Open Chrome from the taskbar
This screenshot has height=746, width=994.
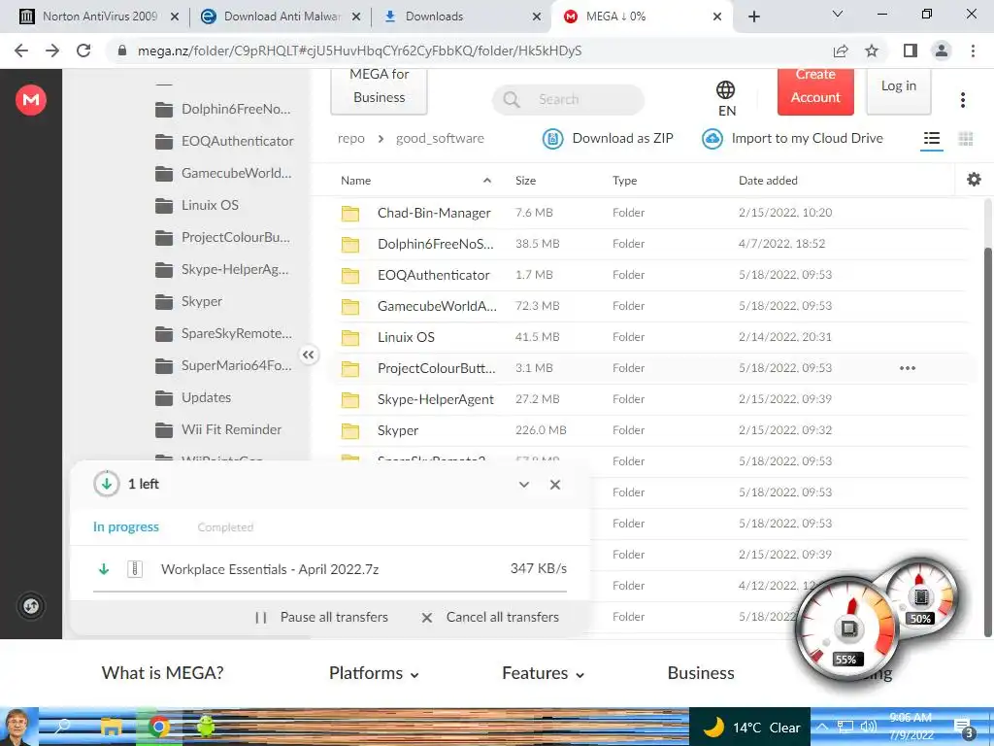(159, 727)
